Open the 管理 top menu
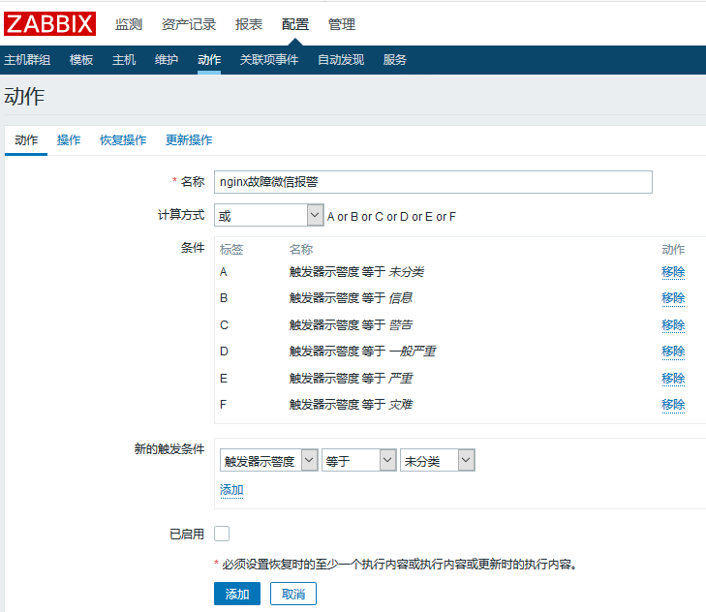706x612 pixels. coord(342,24)
